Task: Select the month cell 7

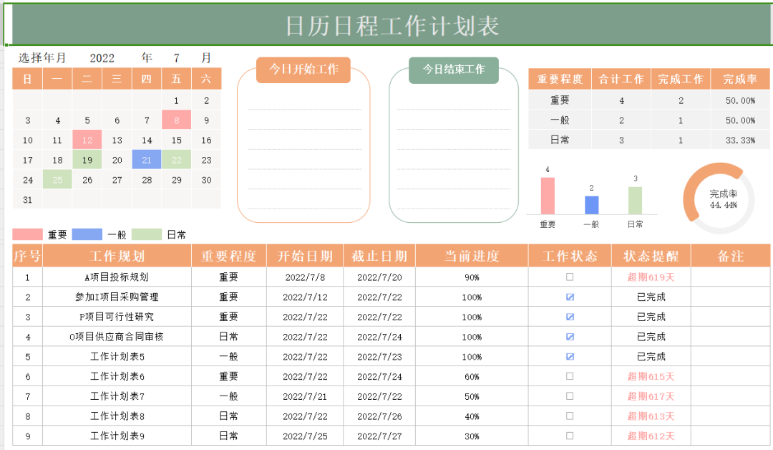Action: click(x=177, y=58)
